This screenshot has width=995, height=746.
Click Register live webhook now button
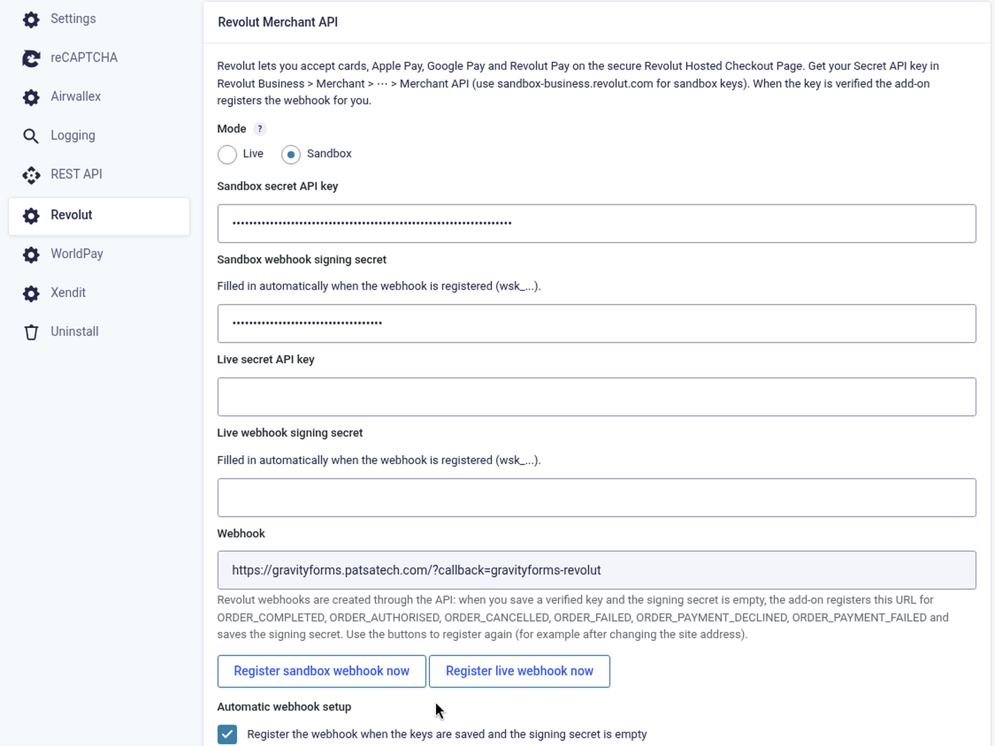(x=520, y=671)
